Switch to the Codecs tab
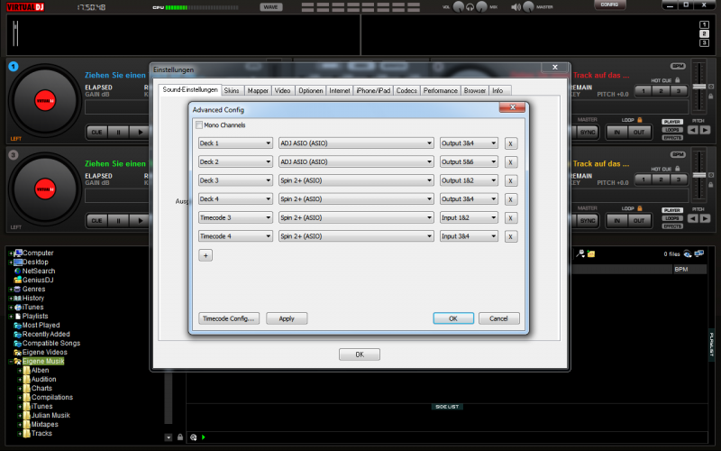721x451 pixels. tap(406, 91)
